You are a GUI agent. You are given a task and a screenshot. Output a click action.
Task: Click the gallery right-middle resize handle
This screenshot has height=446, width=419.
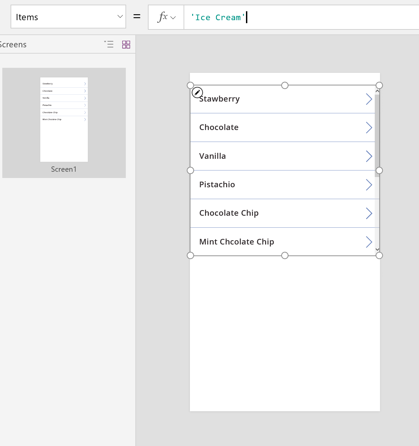coord(379,170)
